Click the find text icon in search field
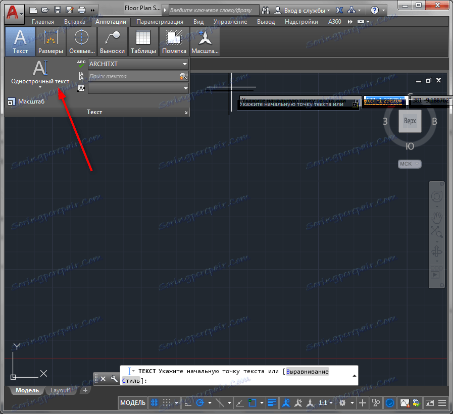Screen dimensions: 453x414 pos(184,76)
